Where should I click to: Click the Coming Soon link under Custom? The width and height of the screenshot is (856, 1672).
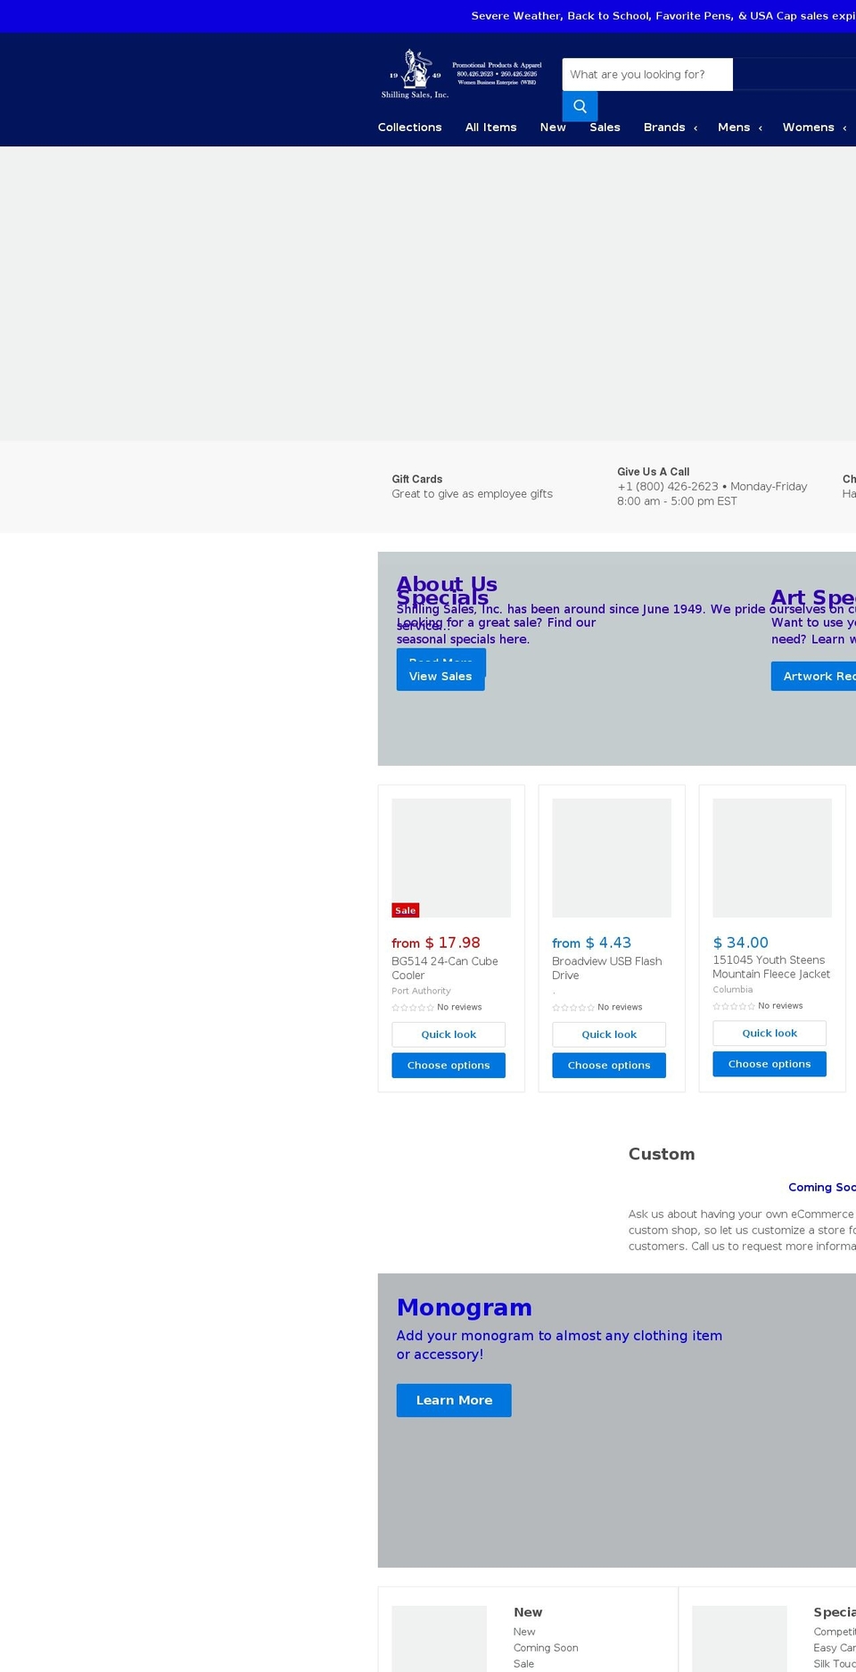click(822, 1187)
